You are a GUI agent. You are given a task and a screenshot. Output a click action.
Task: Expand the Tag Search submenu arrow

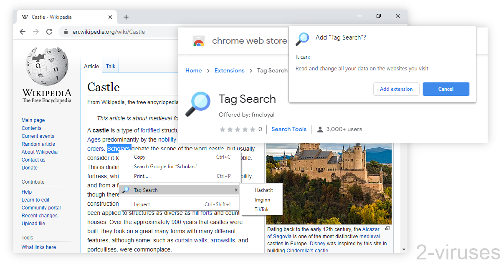point(236,190)
